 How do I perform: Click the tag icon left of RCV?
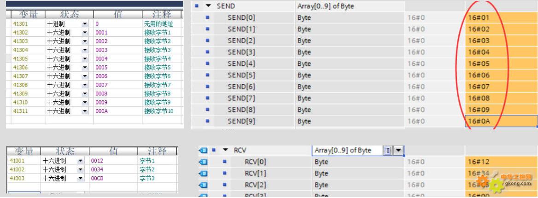[x=203, y=150]
